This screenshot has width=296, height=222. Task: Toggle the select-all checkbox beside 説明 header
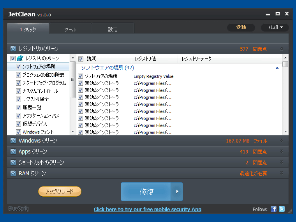[x=81, y=59]
